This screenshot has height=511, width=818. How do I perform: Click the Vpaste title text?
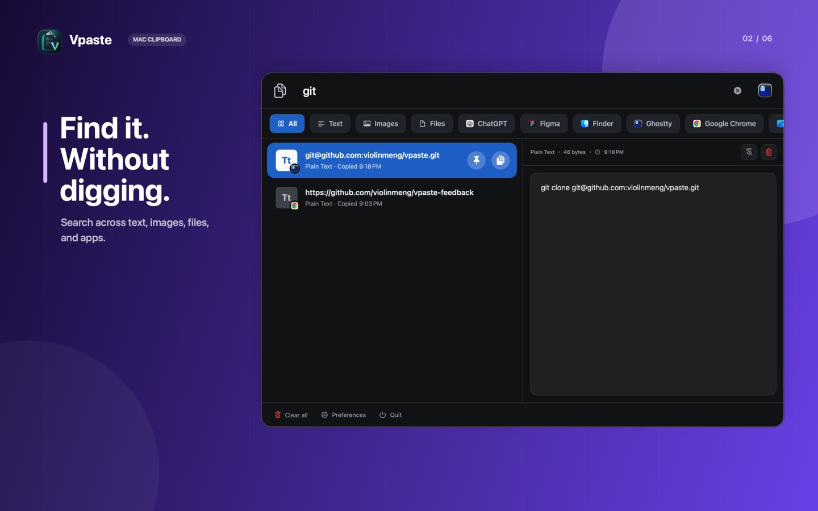pos(90,40)
